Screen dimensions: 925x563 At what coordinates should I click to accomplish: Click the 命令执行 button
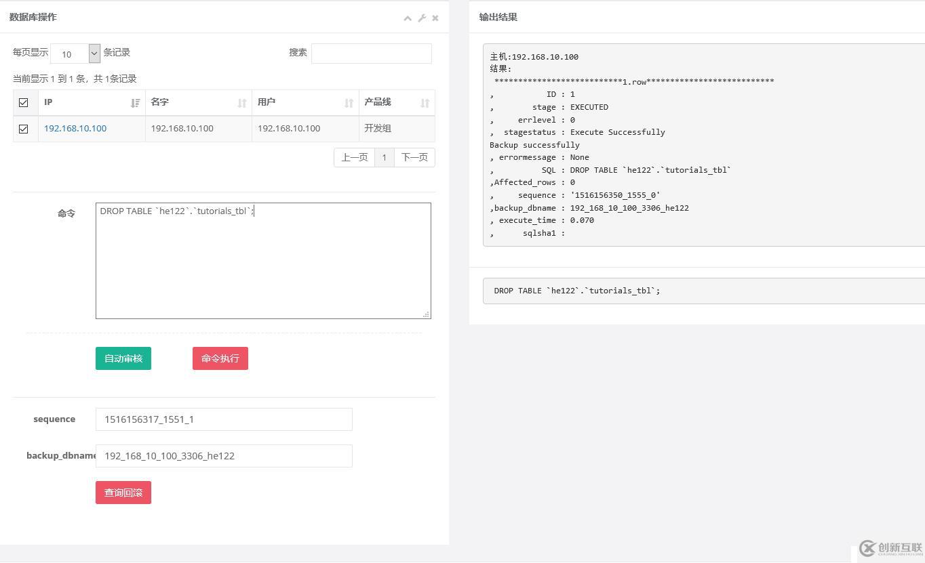pos(220,358)
